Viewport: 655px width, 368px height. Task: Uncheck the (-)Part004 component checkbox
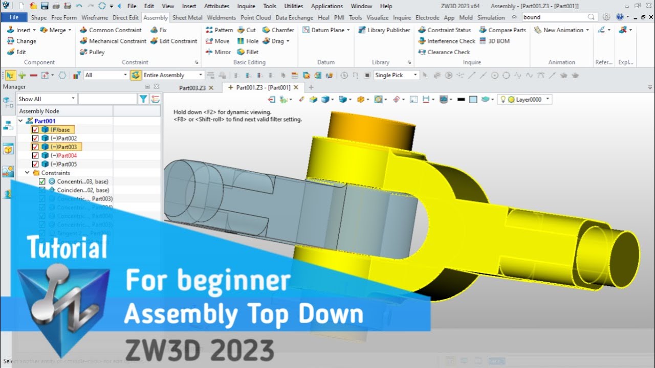[x=35, y=155]
